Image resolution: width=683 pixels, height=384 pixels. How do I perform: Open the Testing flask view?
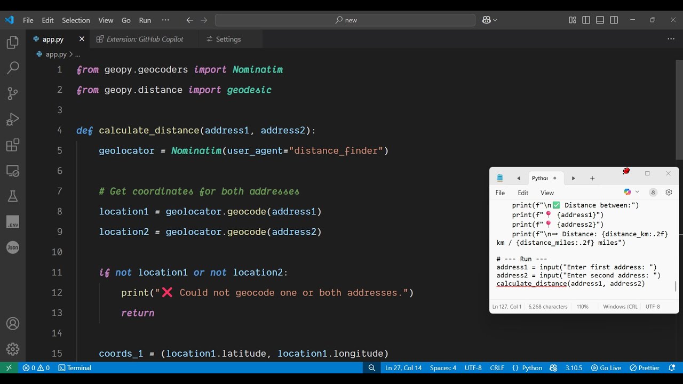(13, 196)
